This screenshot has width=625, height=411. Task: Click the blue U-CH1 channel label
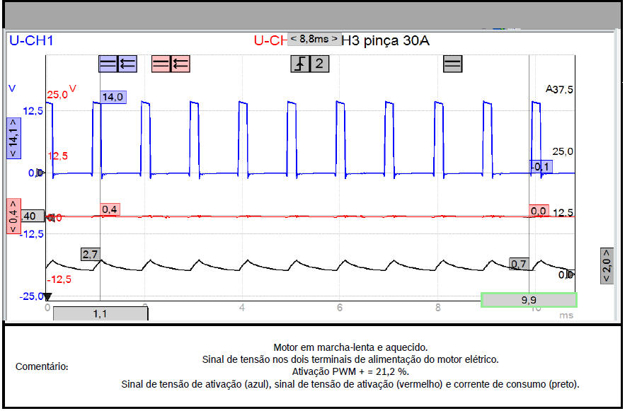click(30, 40)
